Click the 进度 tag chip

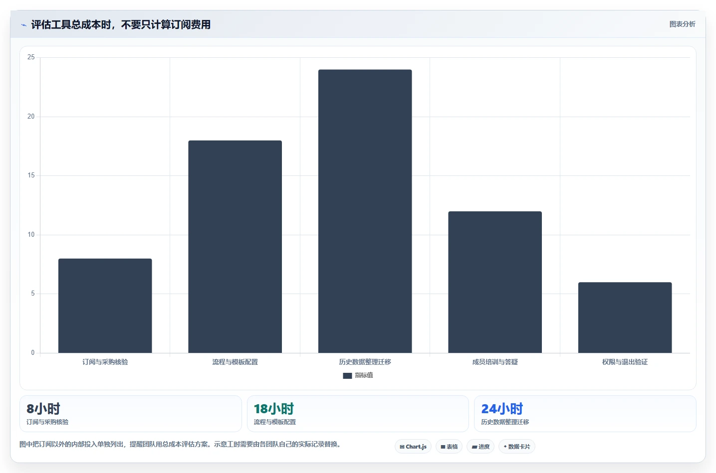coord(480,447)
